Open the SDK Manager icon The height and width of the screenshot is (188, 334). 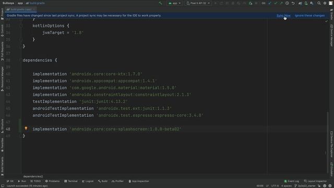point(312,3)
